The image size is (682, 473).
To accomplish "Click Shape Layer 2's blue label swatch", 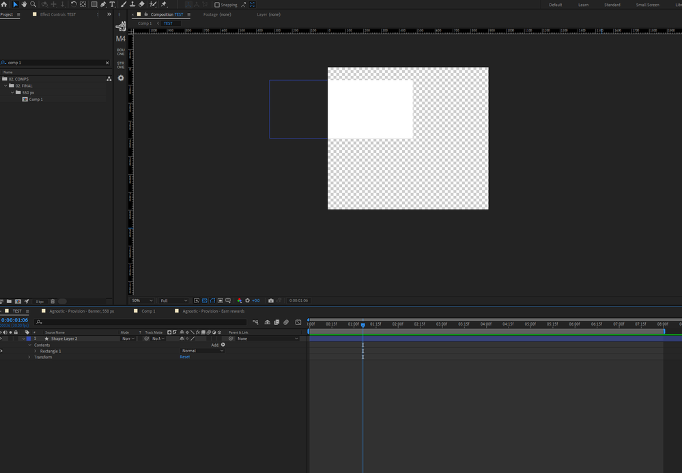I will pos(28,339).
